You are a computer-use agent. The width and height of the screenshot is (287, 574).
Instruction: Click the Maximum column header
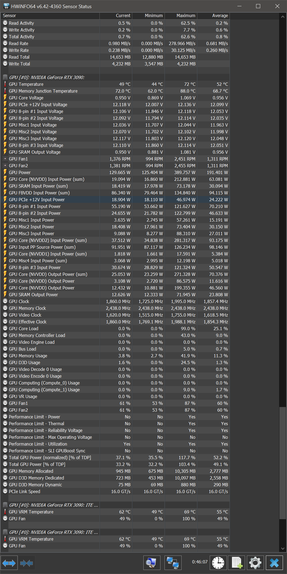point(181,16)
